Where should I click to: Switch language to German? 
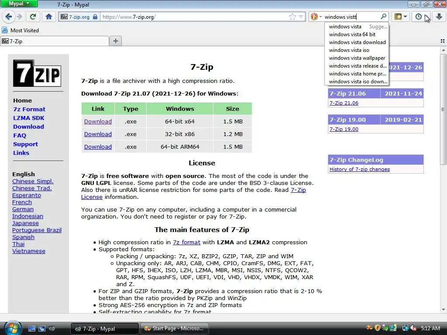pos(23,209)
